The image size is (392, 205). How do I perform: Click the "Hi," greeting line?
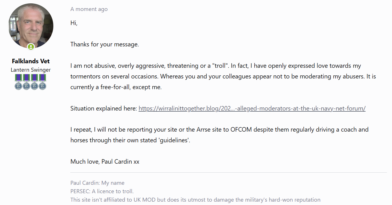click(74, 23)
